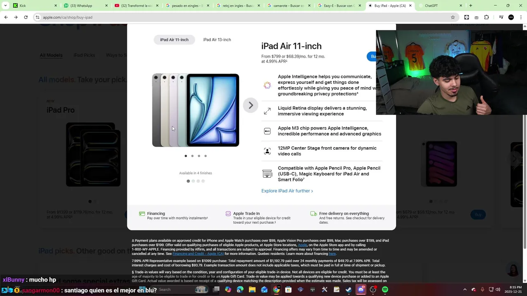The height and width of the screenshot is (296, 527).
Task: Click the Center Stage camera icon
Action: click(267, 151)
